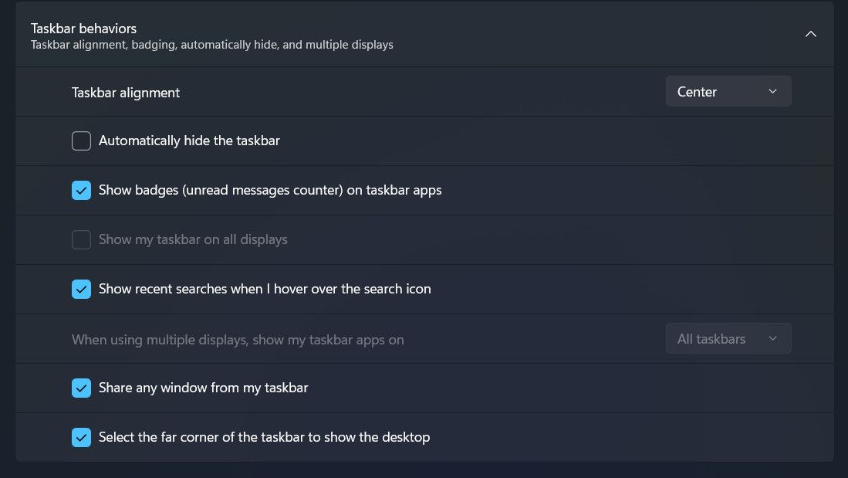Check "Show my taskbar on all displays"
The width and height of the screenshot is (848, 478).
point(81,239)
